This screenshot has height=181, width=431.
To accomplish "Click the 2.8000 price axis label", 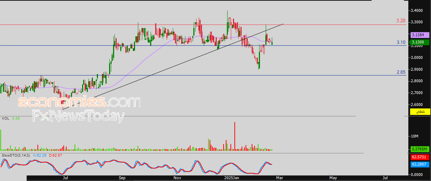I will click(x=417, y=81).
